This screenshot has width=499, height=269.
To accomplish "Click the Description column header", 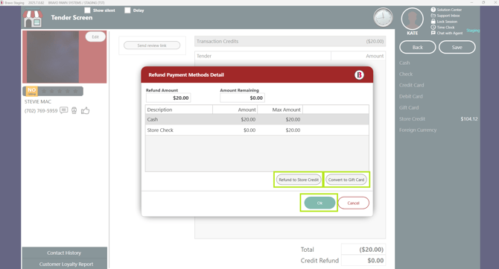I will [x=179, y=110].
